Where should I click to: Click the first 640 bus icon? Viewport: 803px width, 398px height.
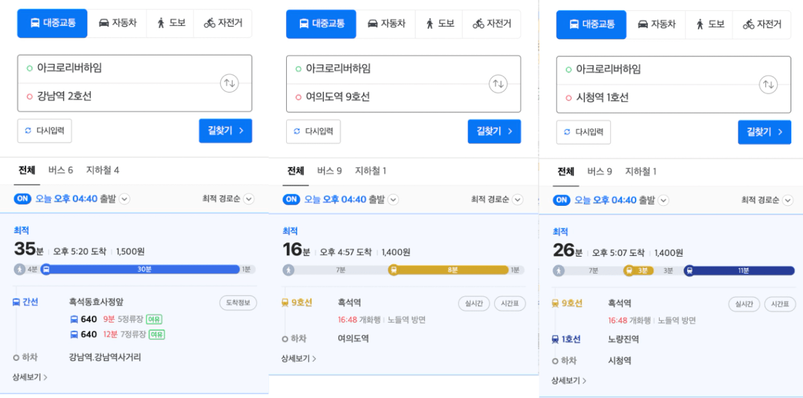coord(74,320)
